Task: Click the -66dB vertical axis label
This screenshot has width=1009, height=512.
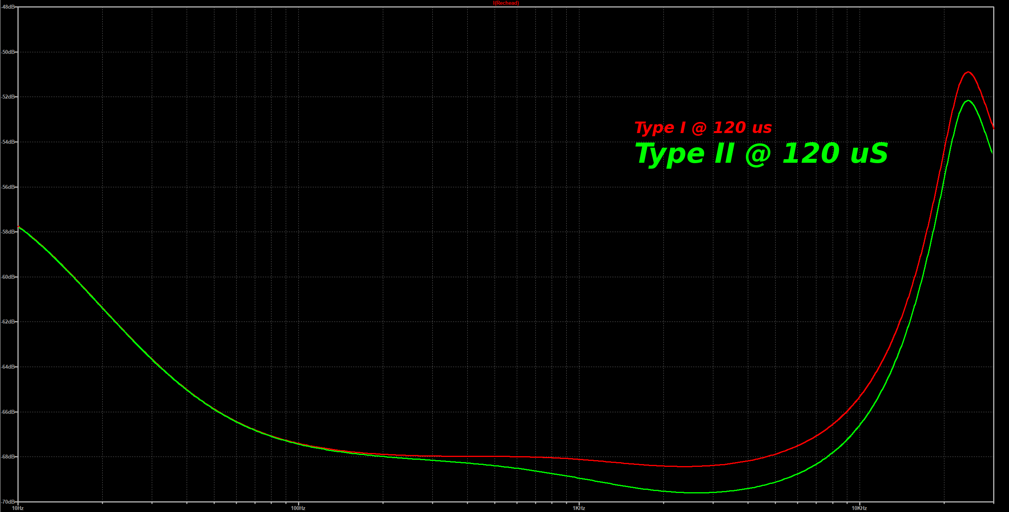Action: 8,412
